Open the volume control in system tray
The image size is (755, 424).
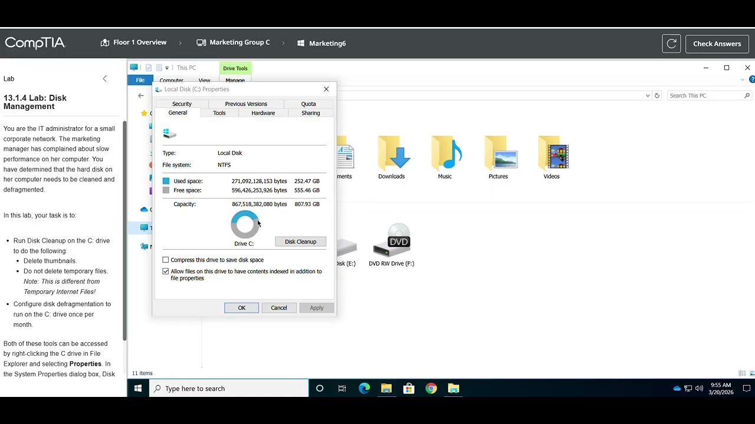click(699, 389)
